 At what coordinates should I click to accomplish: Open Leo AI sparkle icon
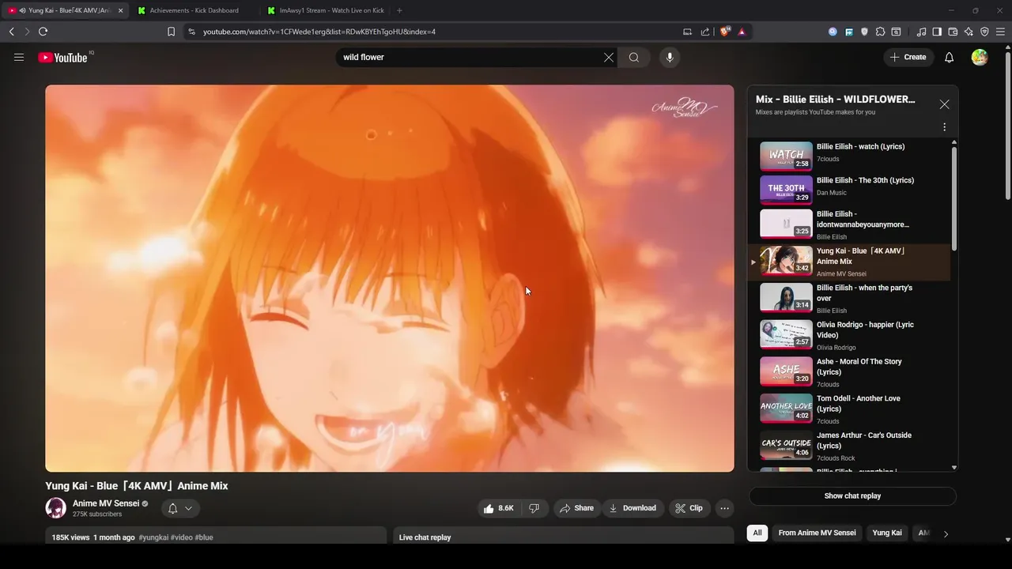(x=969, y=32)
